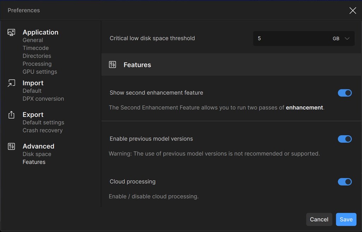Screen dimensions: 362x232
Task: Switch to Disk space under Advanced
Action: coord(37,154)
